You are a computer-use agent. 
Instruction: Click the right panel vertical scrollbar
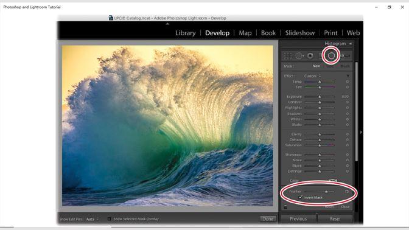(356, 111)
